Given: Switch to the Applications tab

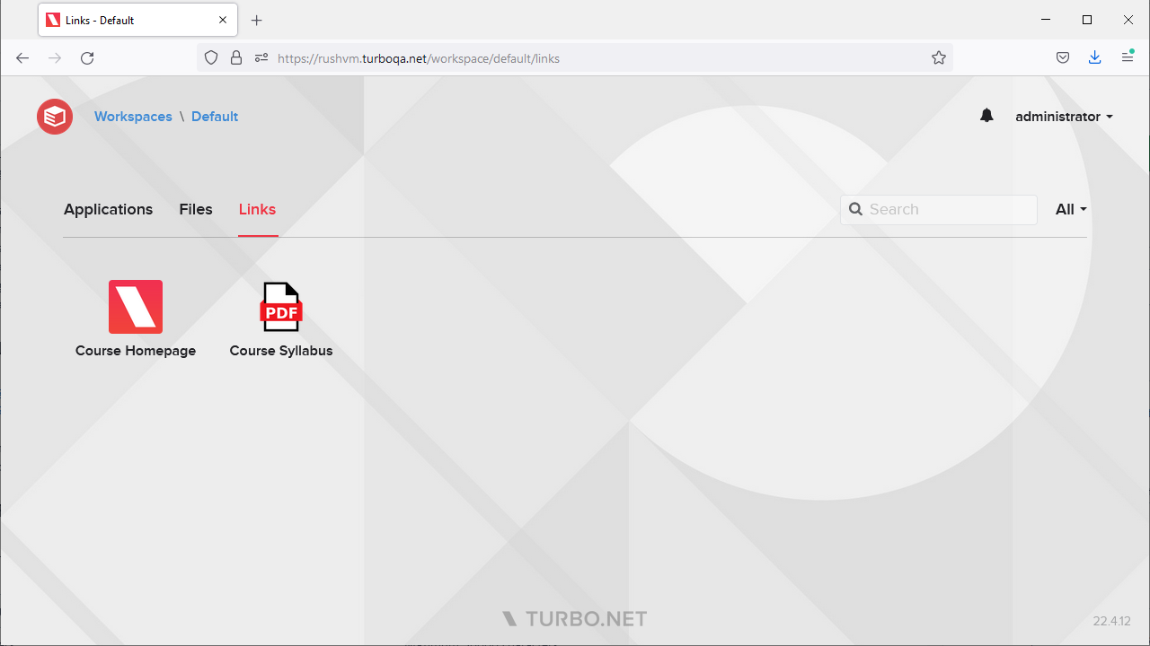Looking at the screenshot, I should (x=109, y=209).
